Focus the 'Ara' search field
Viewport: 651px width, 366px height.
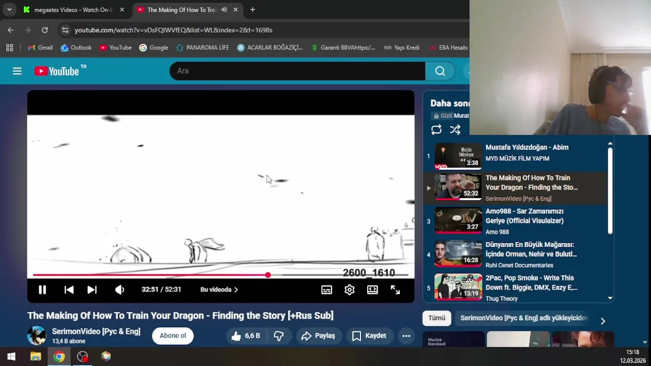point(297,71)
